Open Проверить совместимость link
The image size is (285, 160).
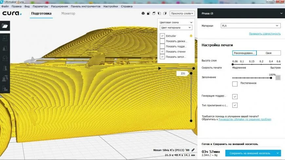tap(265, 34)
